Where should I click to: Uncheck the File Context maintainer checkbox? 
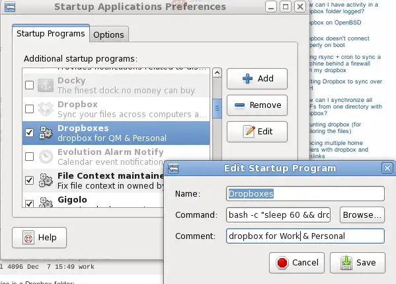[x=29, y=180]
